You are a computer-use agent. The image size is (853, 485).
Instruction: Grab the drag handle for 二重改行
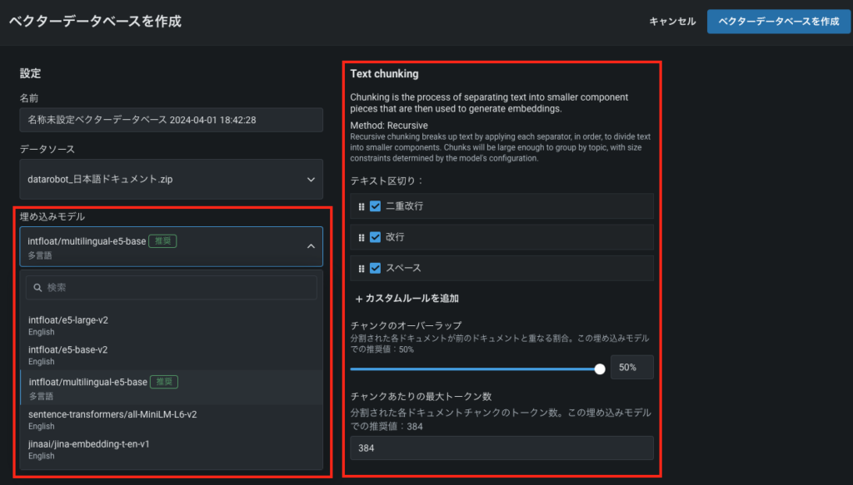coord(362,206)
